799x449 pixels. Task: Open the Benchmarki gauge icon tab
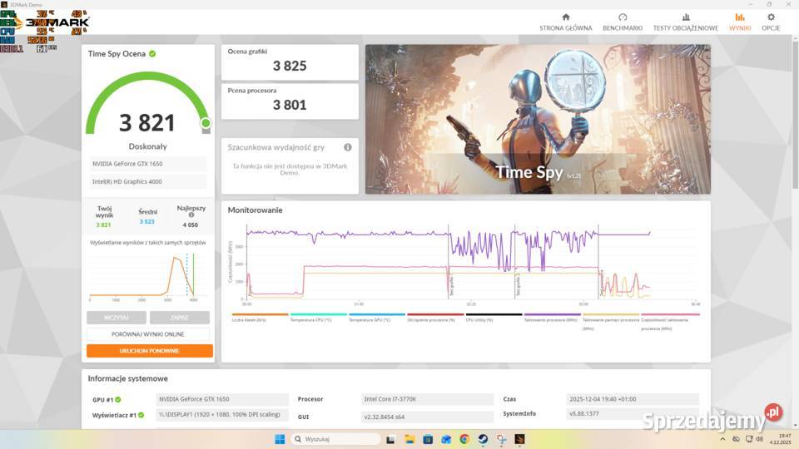623,17
